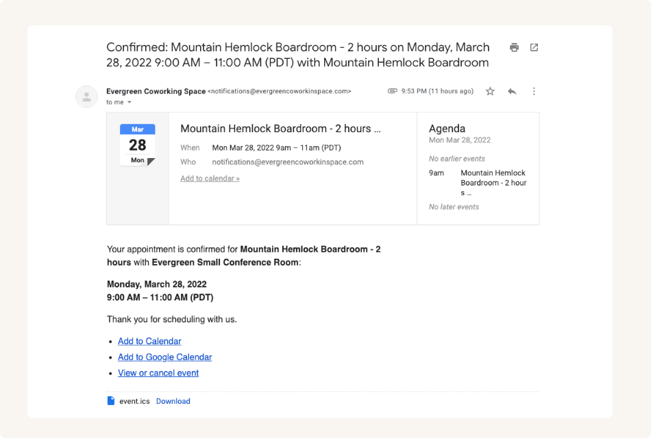The image size is (651, 438).
Task: Open 'Add to Google Calendar' link
Action: 164,357
